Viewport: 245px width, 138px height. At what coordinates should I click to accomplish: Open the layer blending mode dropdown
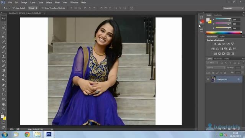[216, 67]
